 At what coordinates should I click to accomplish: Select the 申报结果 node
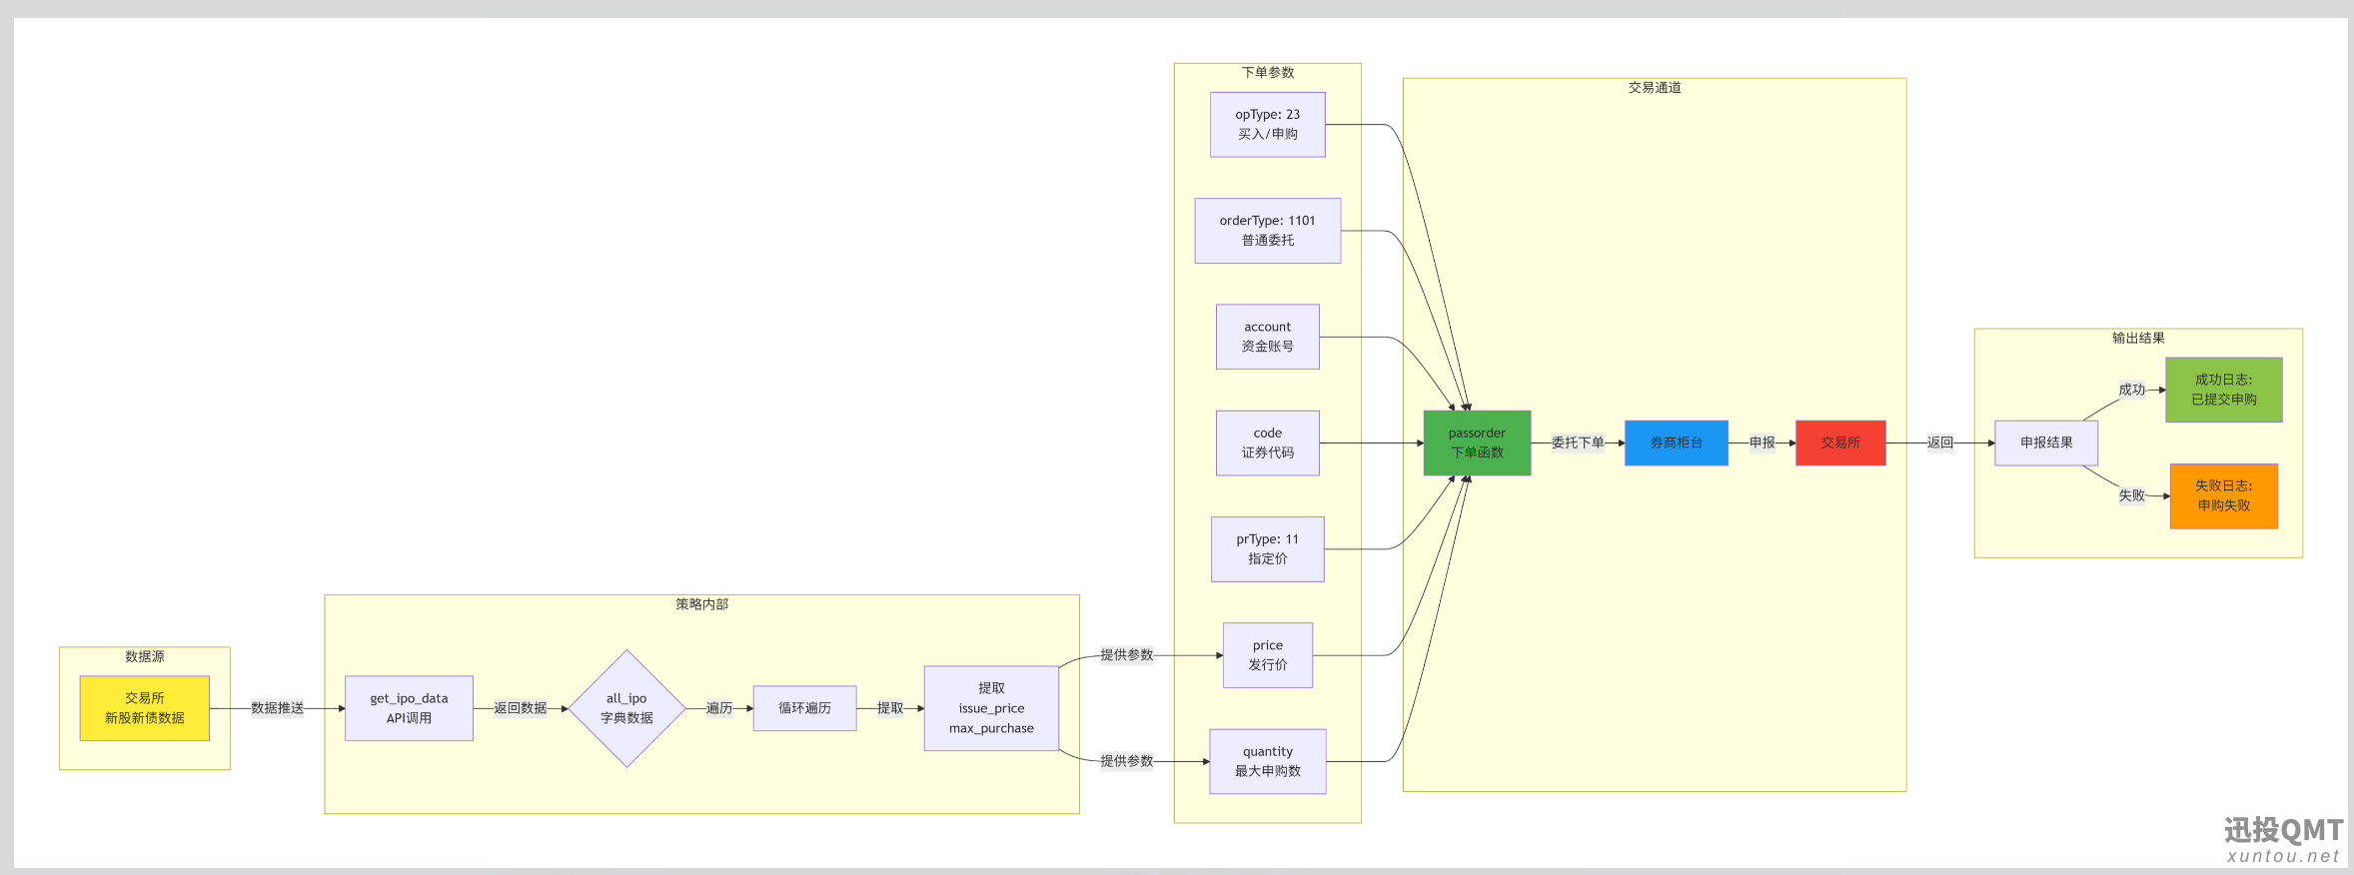[x=2046, y=442]
